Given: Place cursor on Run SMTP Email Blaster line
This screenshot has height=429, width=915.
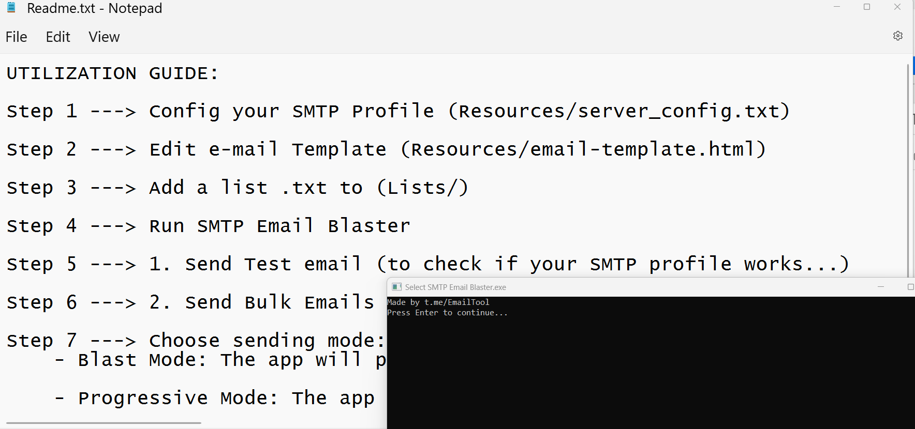Looking at the screenshot, I should [279, 226].
